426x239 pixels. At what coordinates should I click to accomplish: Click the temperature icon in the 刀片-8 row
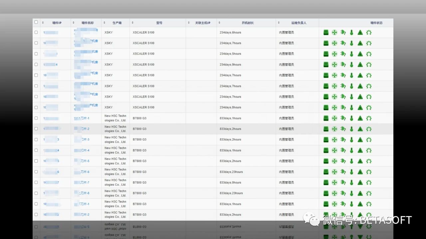coord(351,193)
